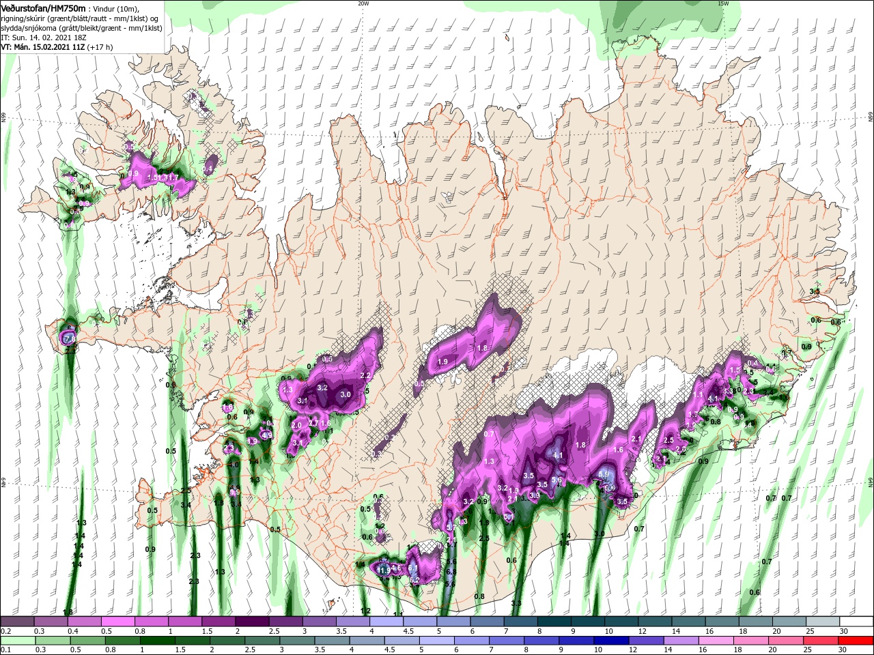Screen dimensions: 874x655
Task: Click the Veðurstofan/HM750m map title
Action: tap(42, 8)
